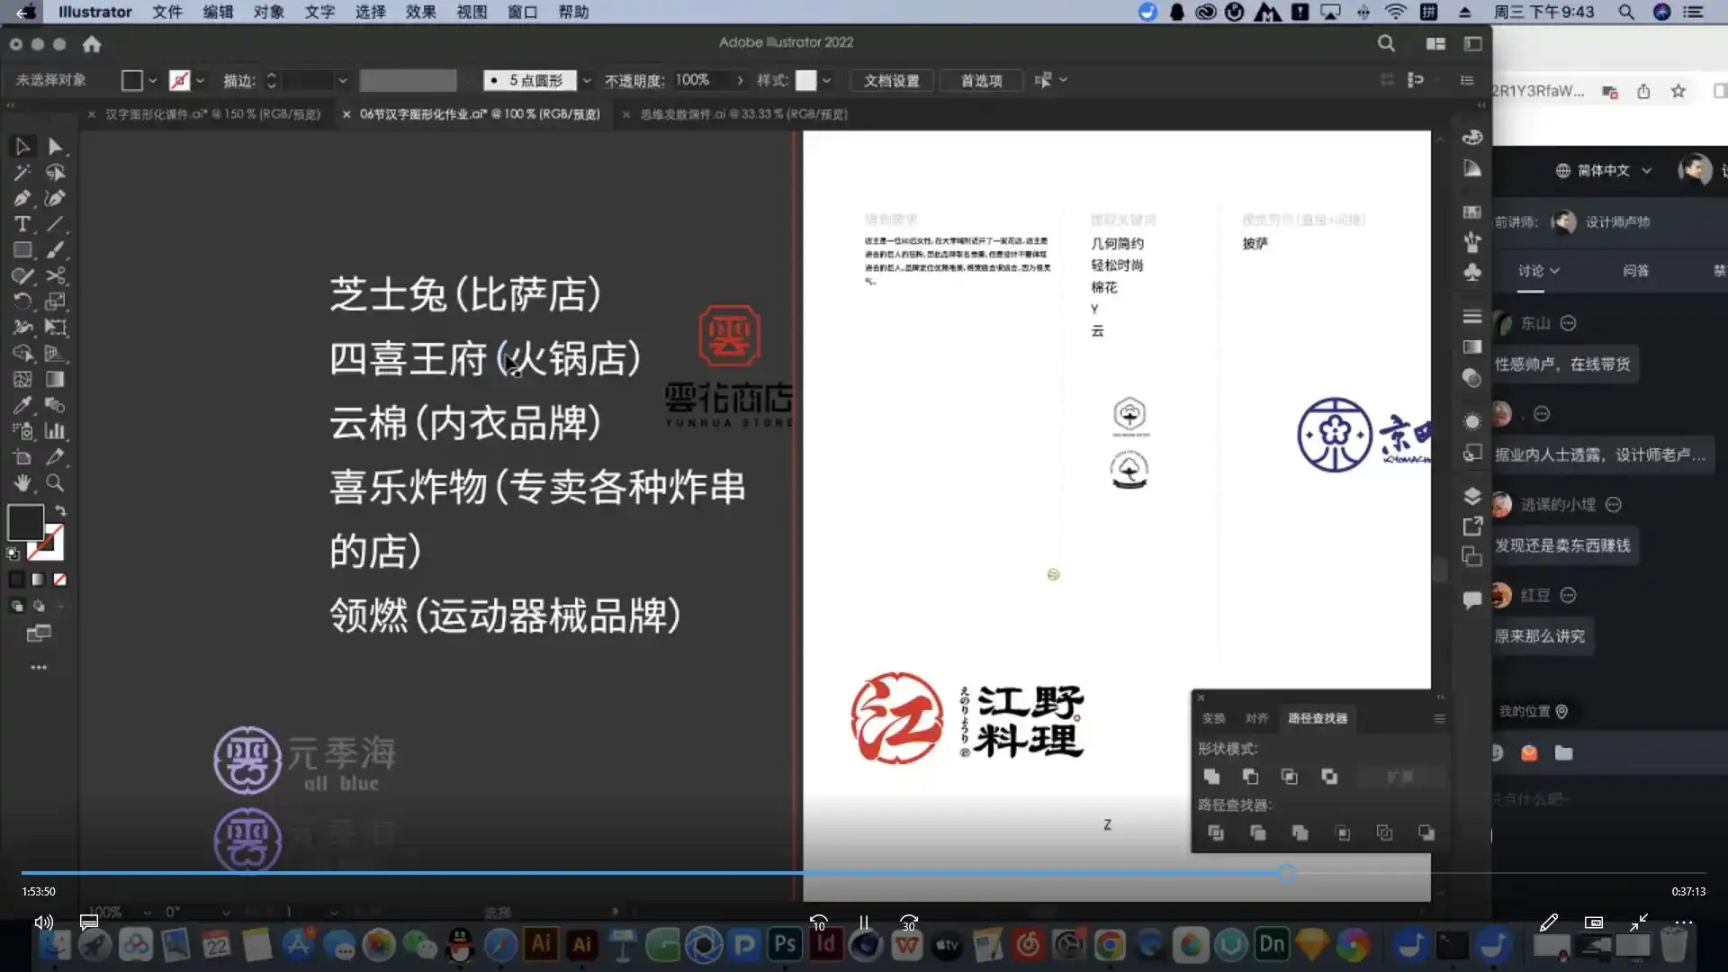Open the Pathfinder panel menu
Viewport: 1728px width, 972px height.
(x=1438, y=718)
